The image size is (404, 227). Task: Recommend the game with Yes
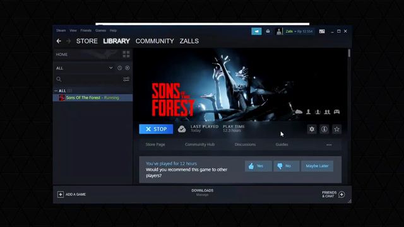pyautogui.click(x=258, y=166)
